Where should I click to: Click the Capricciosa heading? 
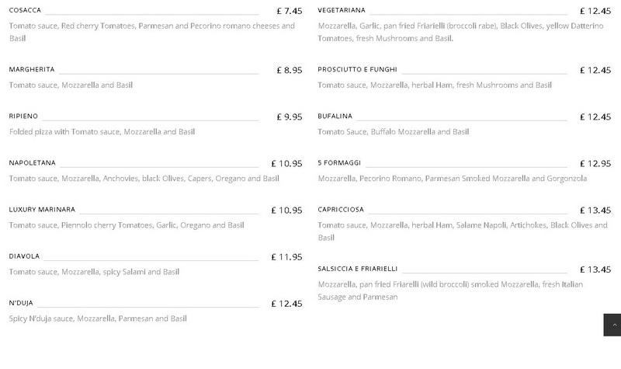(341, 210)
